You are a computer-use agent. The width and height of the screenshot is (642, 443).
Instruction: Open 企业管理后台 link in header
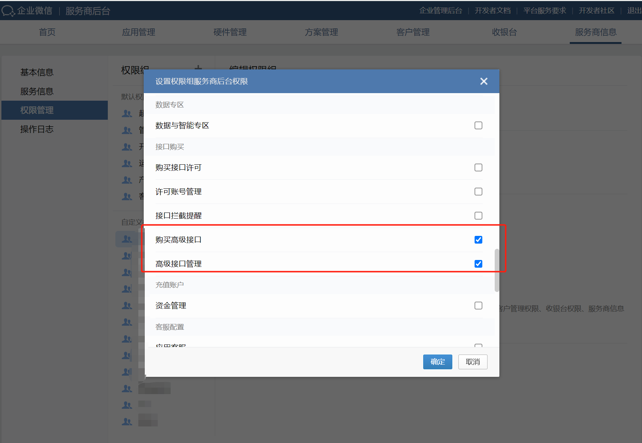(440, 11)
